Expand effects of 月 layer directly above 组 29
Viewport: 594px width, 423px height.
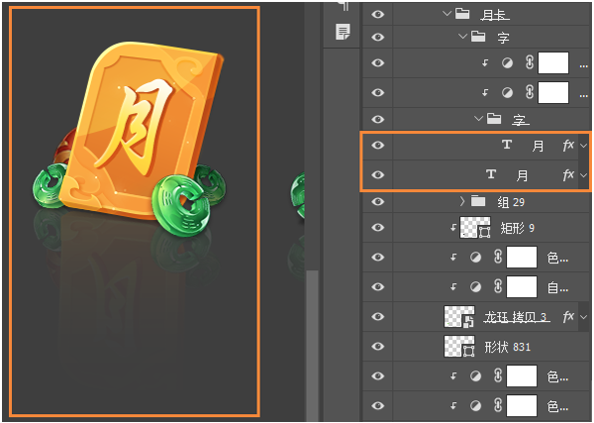coord(583,175)
